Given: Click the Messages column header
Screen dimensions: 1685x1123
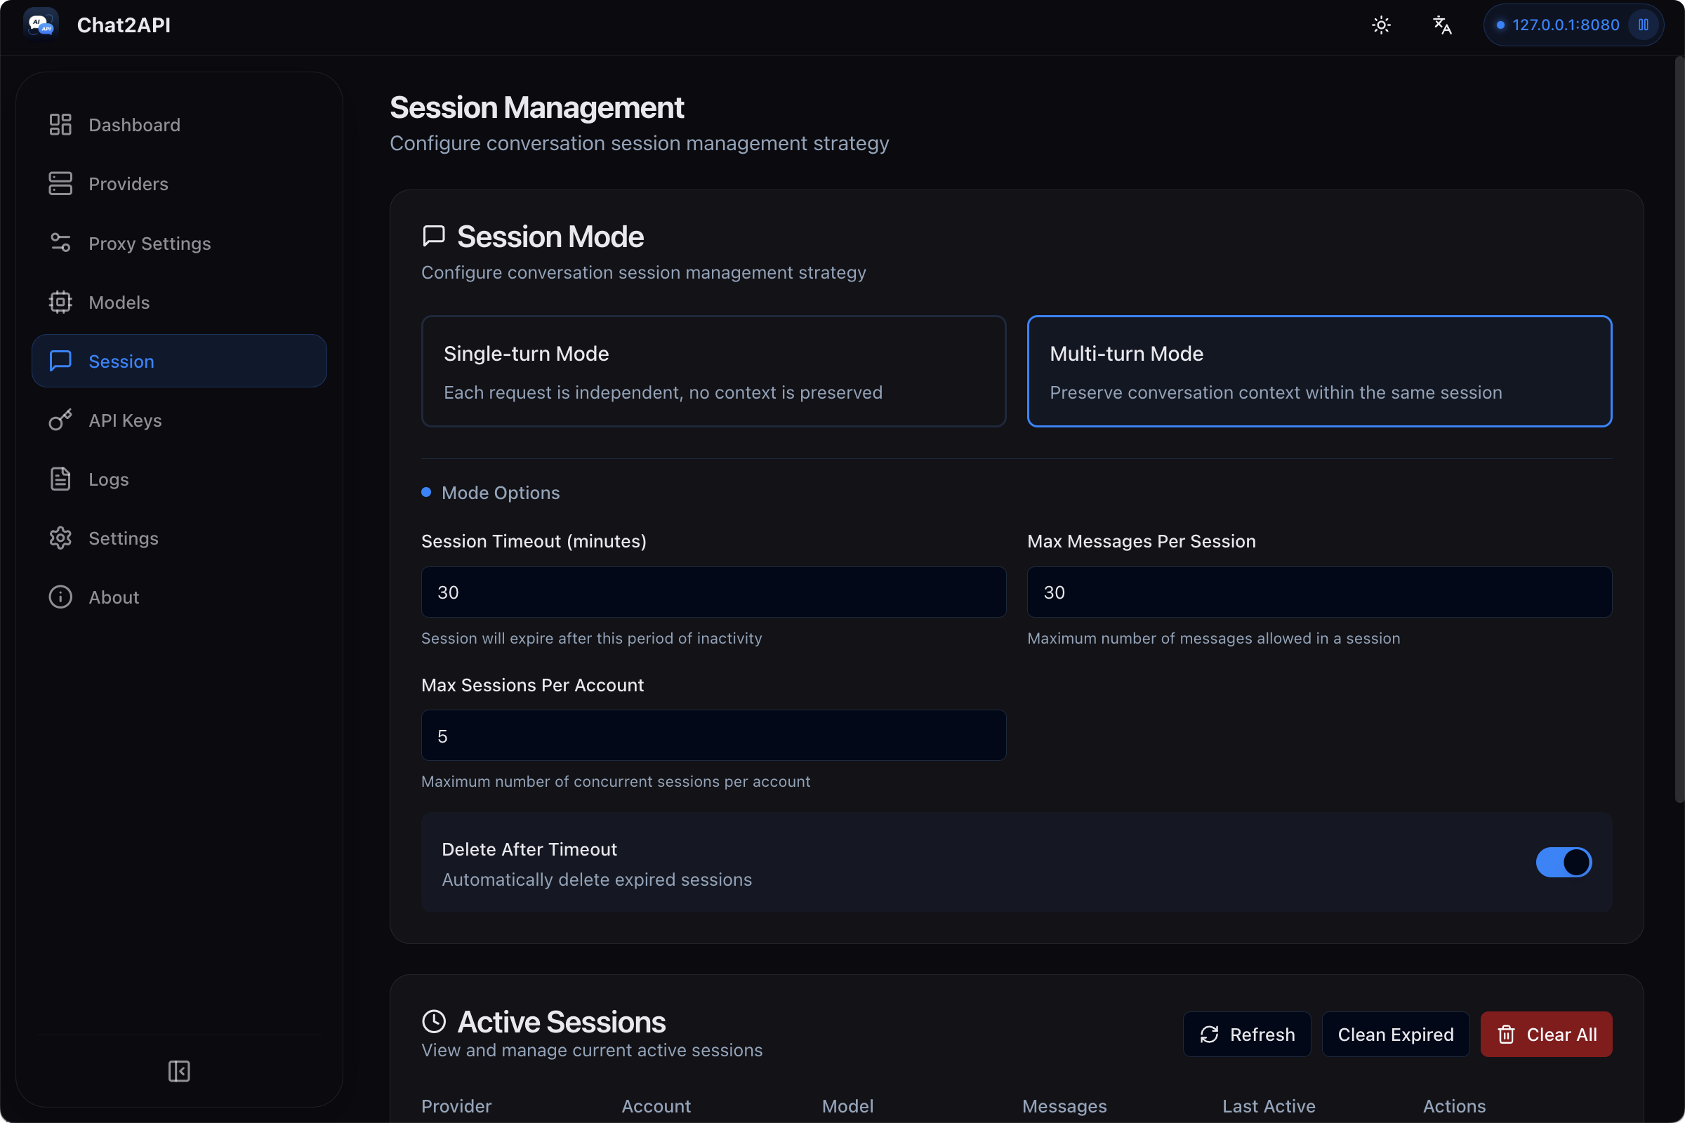Looking at the screenshot, I should pyautogui.click(x=1064, y=1106).
